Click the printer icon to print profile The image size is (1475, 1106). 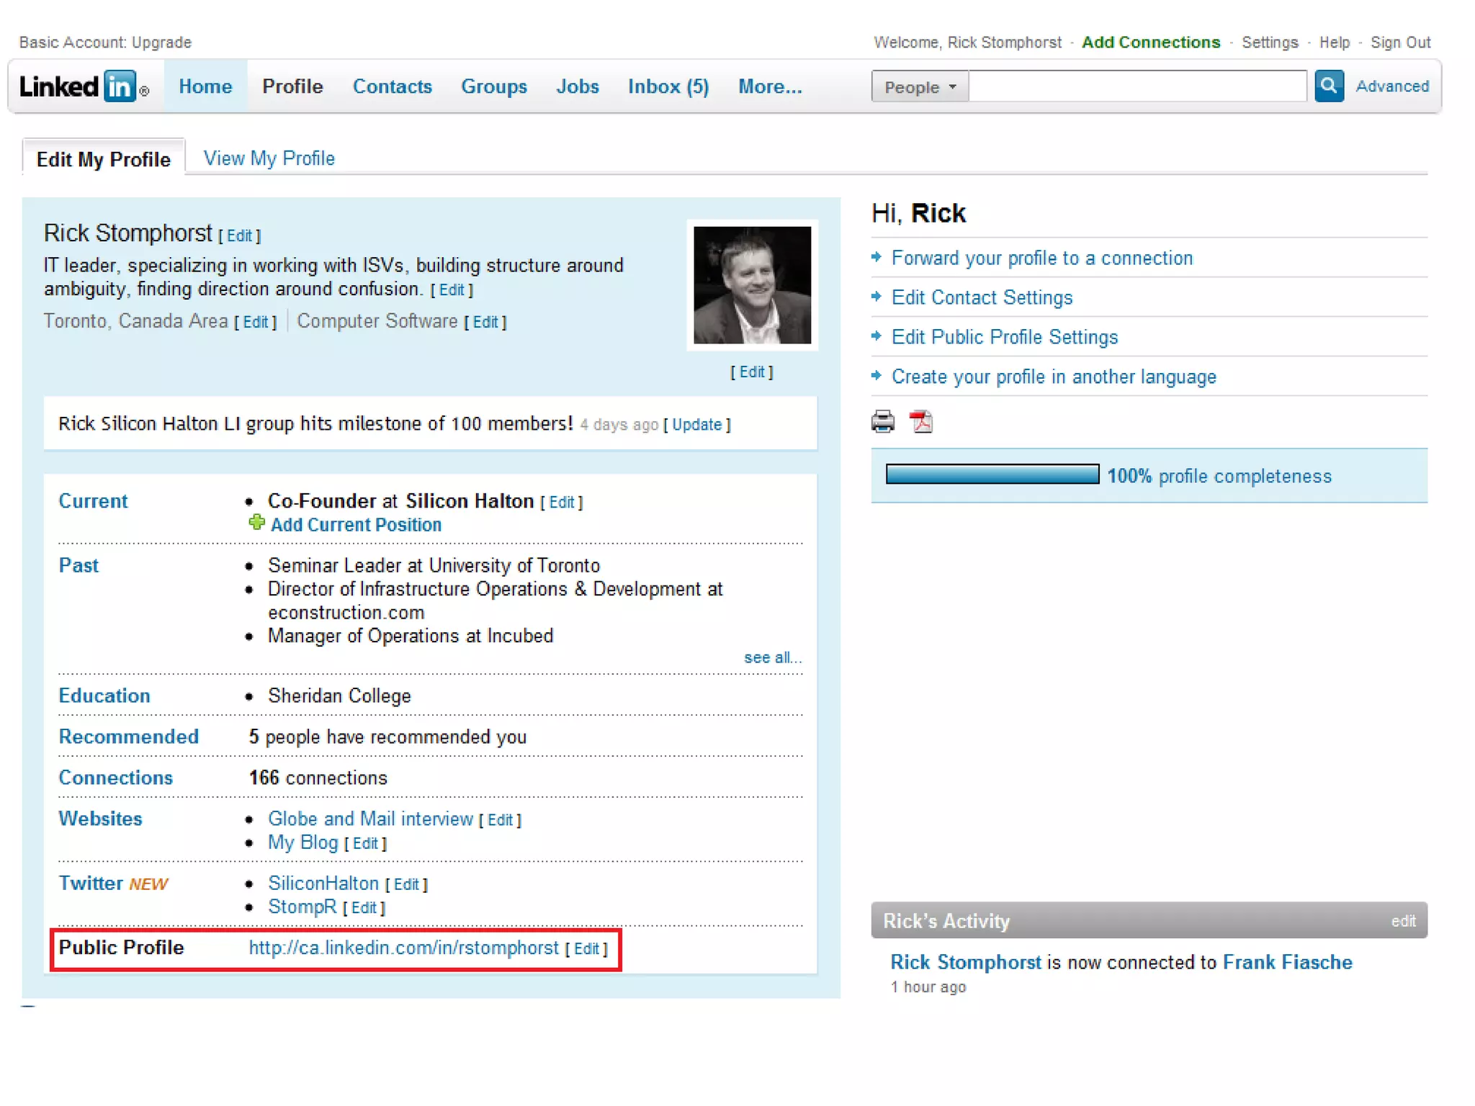click(x=882, y=421)
